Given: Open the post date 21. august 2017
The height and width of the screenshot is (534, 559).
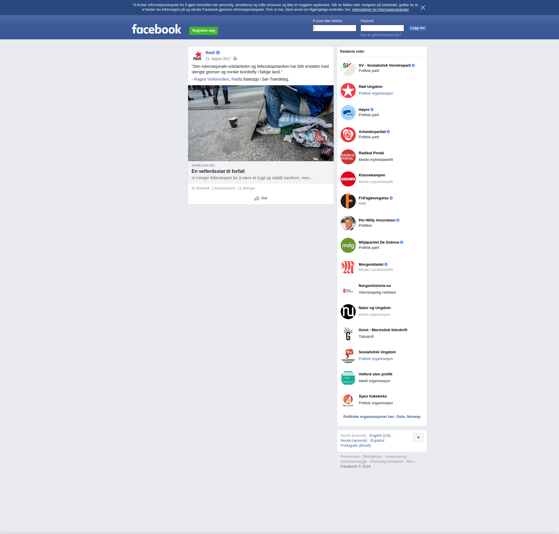Looking at the screenshot, I should click(218, 59).
